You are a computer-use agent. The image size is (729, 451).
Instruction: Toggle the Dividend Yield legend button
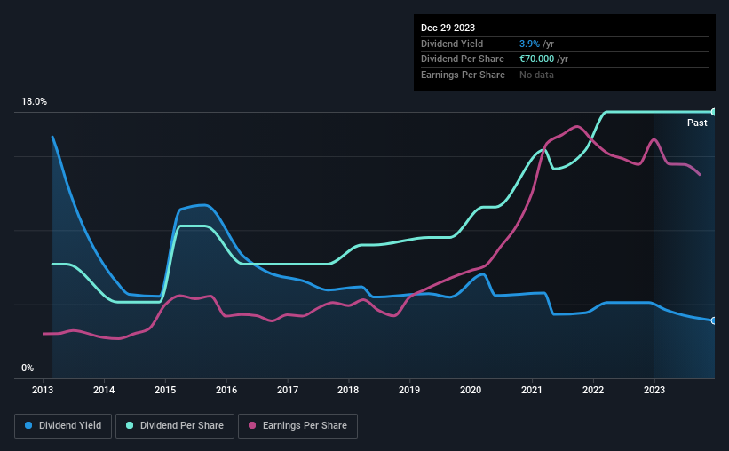click(x=63, y=426)
